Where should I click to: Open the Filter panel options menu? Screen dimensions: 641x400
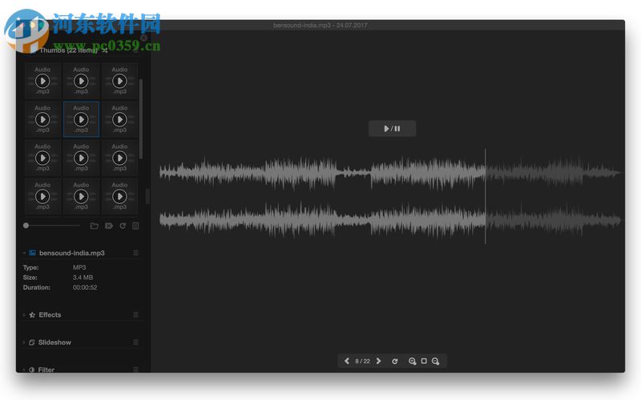click(x=135, y=370)
